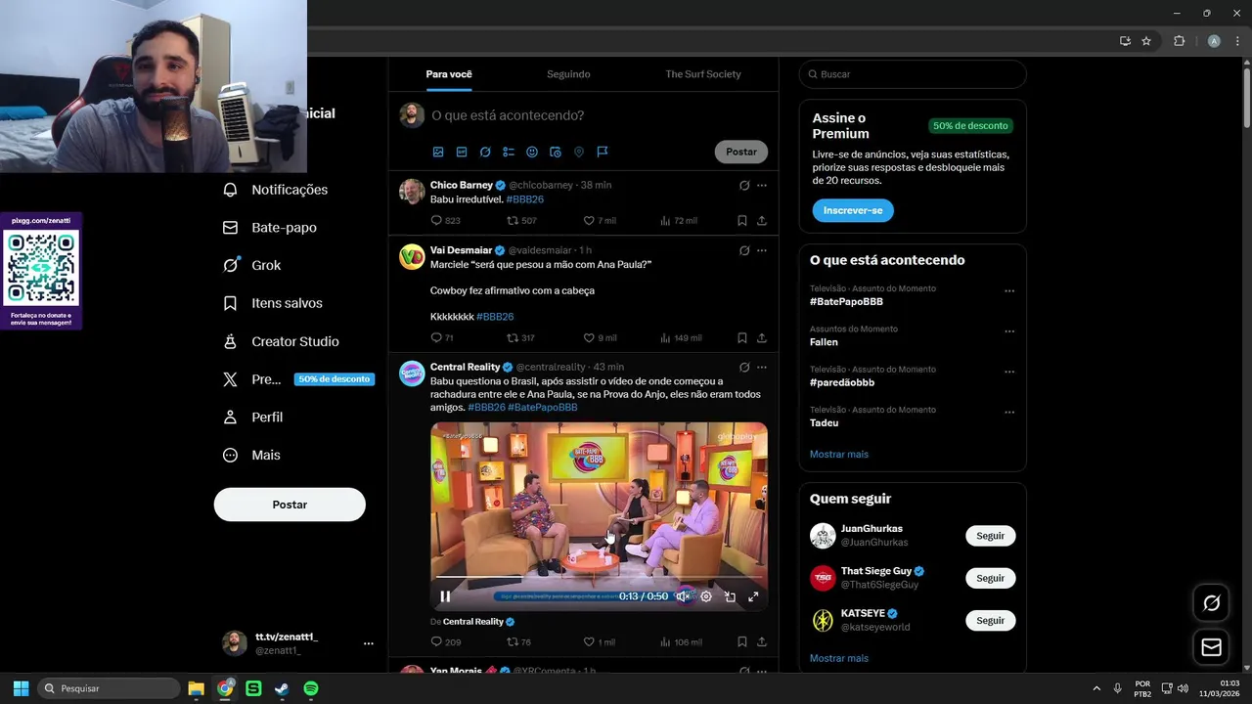Pause the Central Reality video
This screenshot has width=1252, height=704.
[445, 596]
